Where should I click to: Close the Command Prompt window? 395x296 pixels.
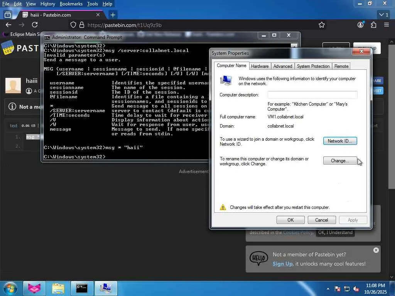click(x=289, y=35)
